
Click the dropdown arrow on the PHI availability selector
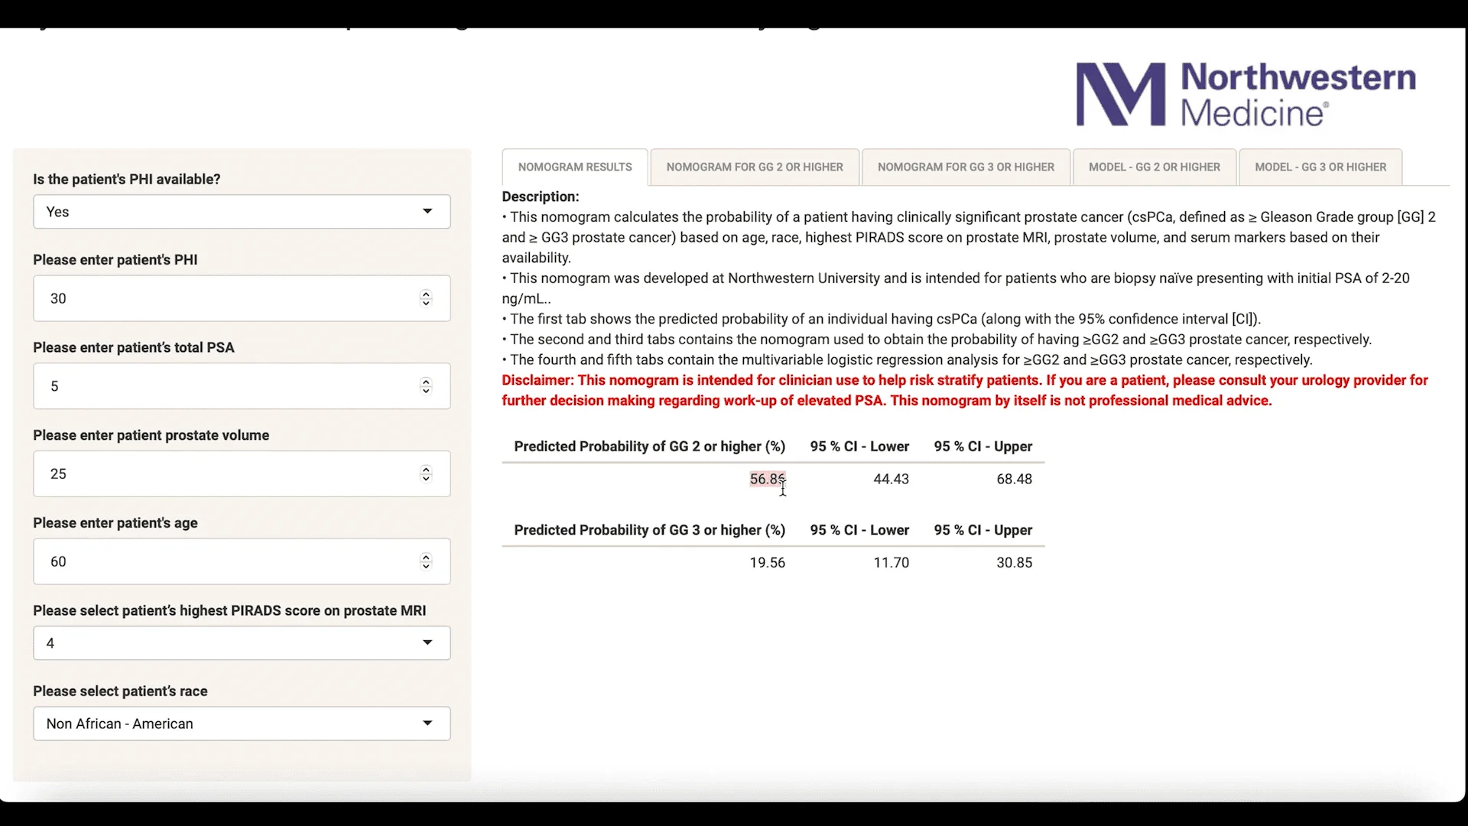(x=427, y=211)
